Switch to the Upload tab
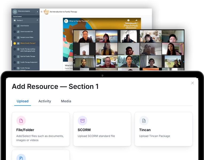This screenshot has height=160, width=204. (22, 101)
